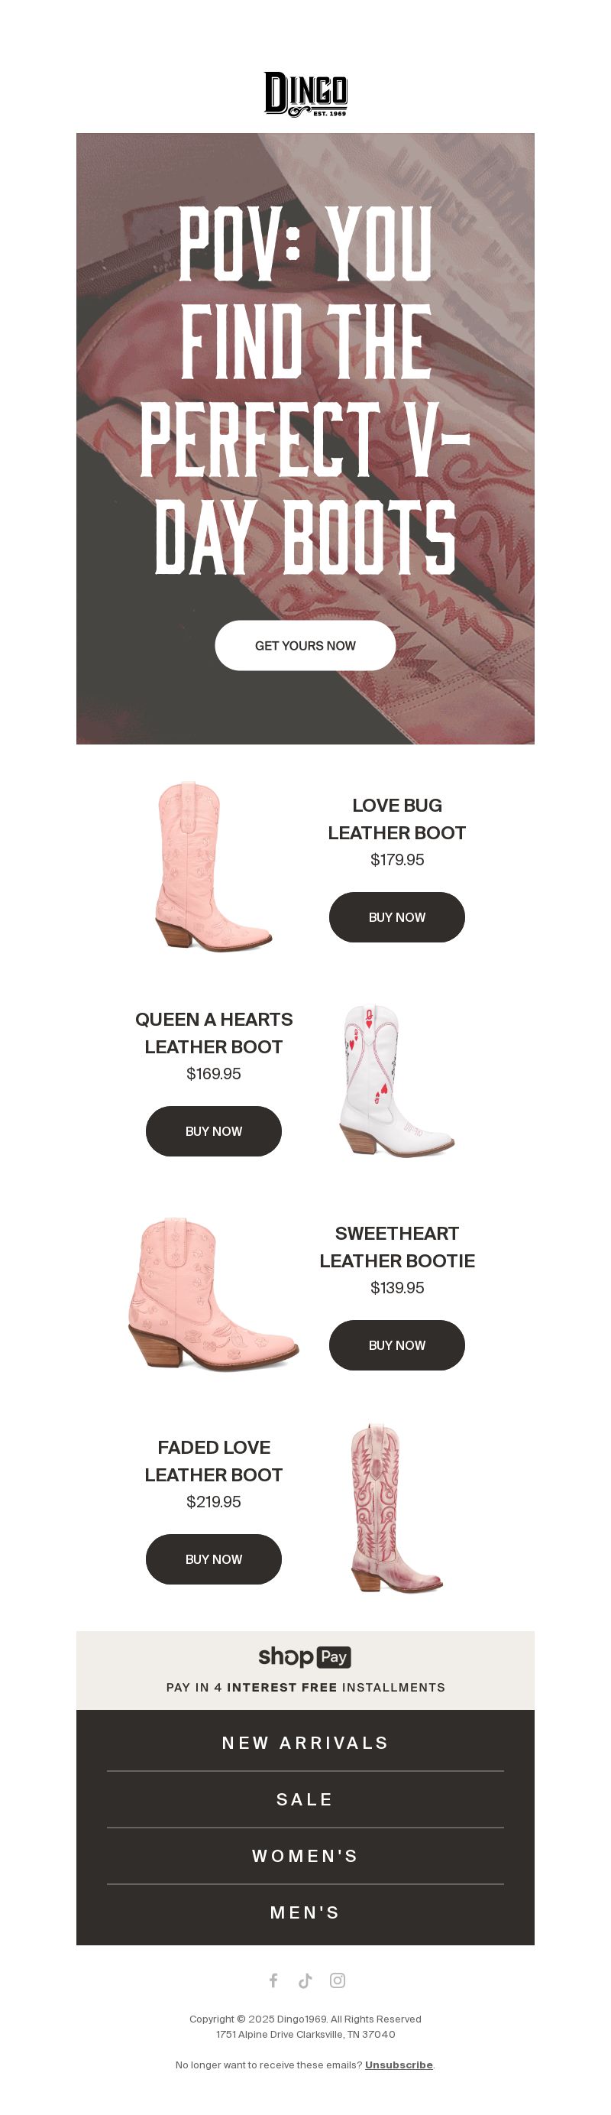Open the Sale menu link

[x=305, y=1799]
